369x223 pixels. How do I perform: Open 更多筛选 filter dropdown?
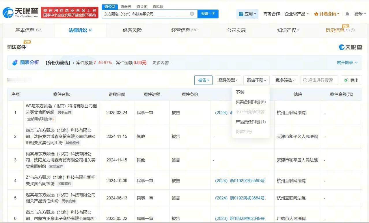(x=285, y=80)
